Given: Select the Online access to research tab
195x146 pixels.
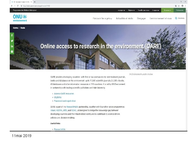Looking at the screenshot, I should pos(21,2).
